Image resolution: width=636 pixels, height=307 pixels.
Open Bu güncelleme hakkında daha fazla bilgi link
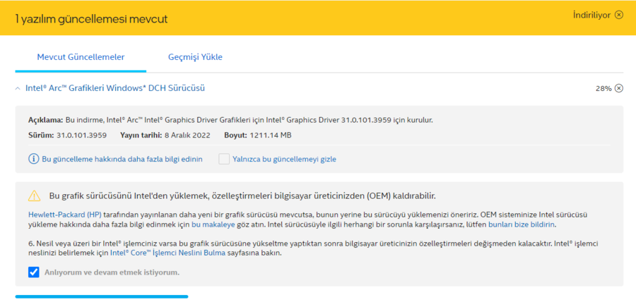point(122,159)
